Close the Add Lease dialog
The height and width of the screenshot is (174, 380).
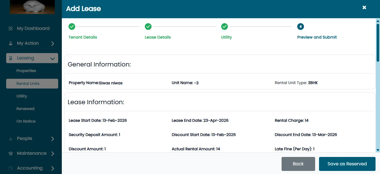click(x=364, y=8)
